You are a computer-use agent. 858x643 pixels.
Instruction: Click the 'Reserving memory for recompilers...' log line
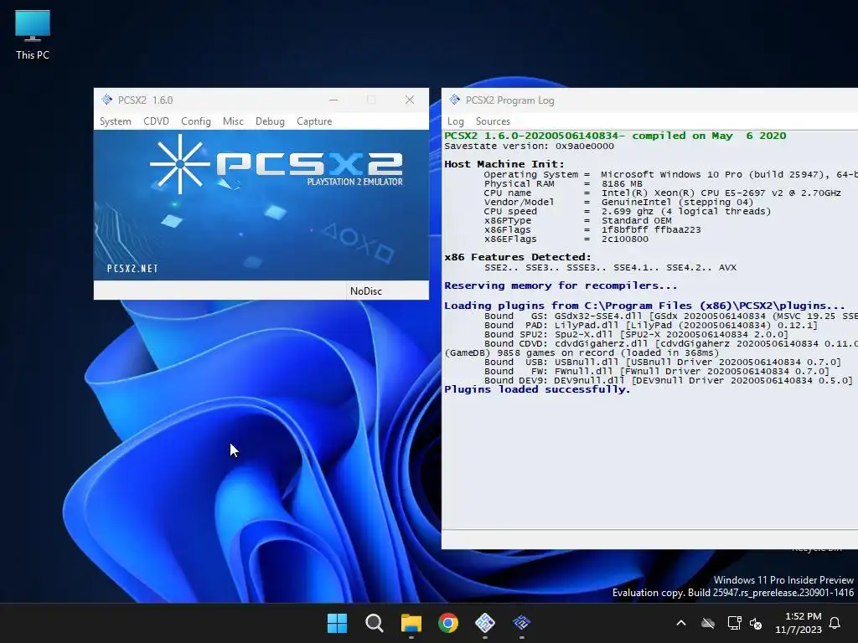pyautogui.click(x=561, y=285)
